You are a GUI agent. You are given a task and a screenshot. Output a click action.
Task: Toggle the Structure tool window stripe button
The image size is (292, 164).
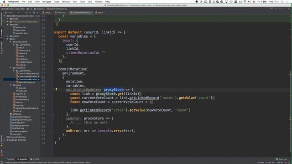(1, 48)
